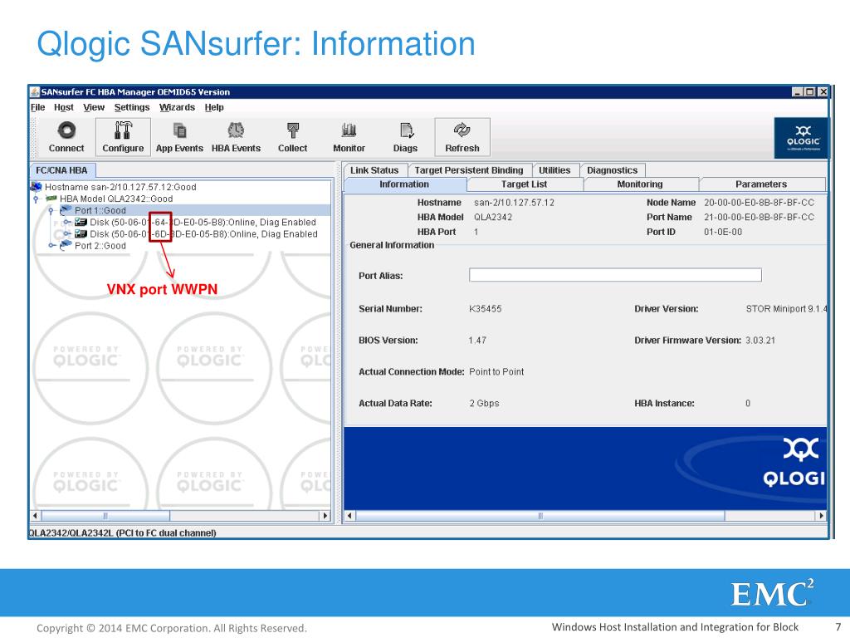Open the Help menu
This screenshot has width=850, height=638.
click(x=214, y=107)
